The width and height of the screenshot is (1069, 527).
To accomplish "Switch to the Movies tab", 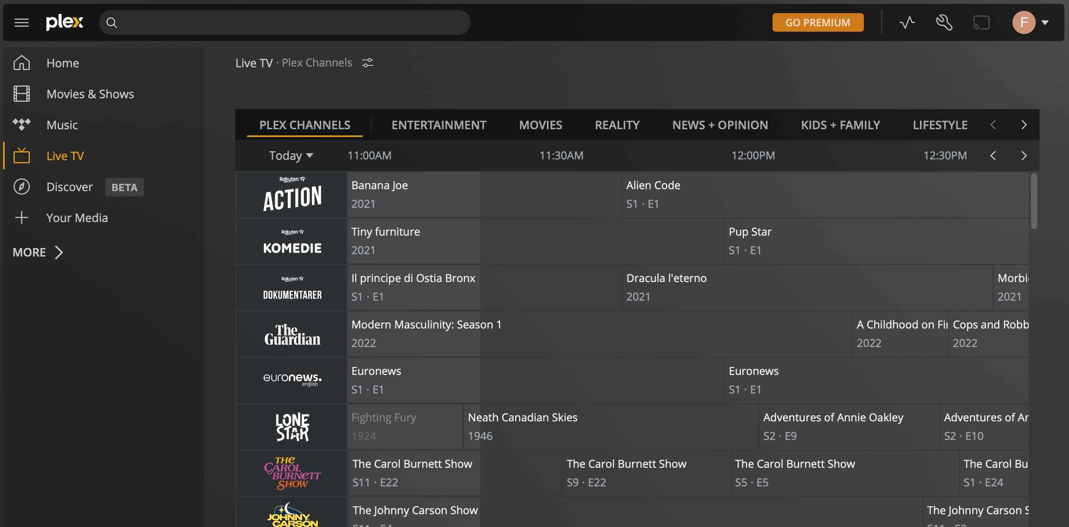I will (x=540, y=125).
